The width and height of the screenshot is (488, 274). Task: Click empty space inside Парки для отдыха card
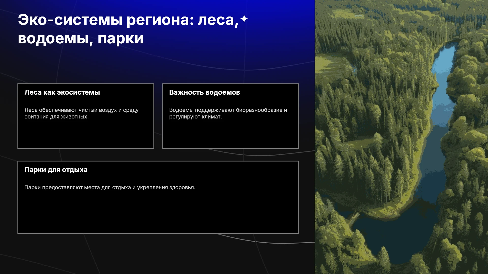(x=158, y=213)
